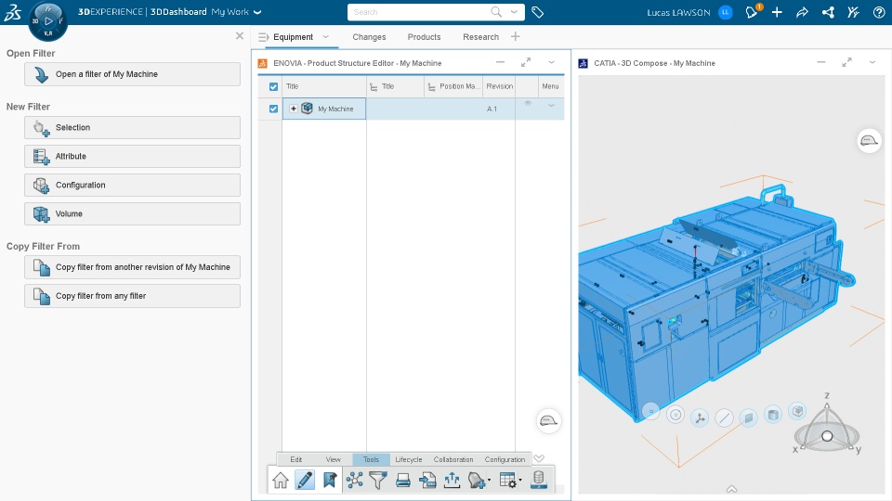Select the axis system icon in 3D viewer
Image resolution: width=892 pixels, height=501 pixels.
[700, 418]
